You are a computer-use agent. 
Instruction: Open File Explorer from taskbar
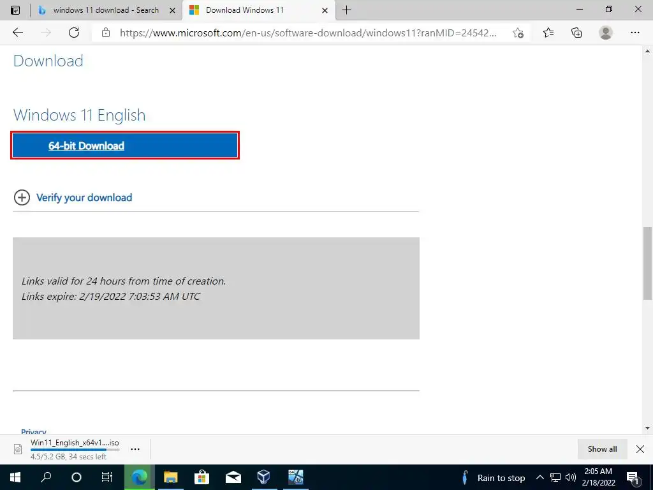(171, 477)
